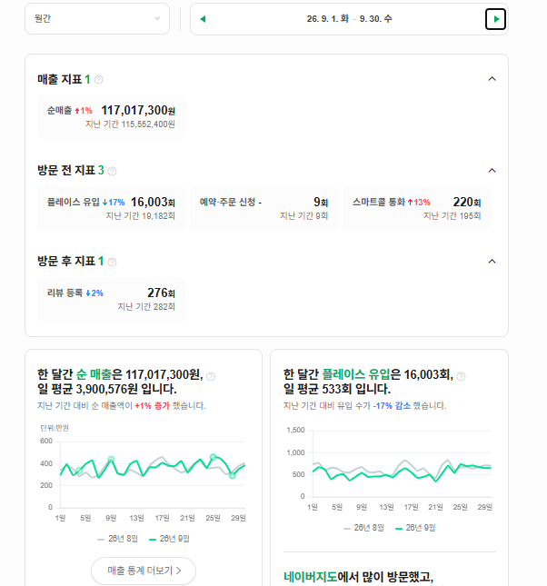Click the +1% 증가 text in sales summary
This screenshot has width=547, height=586.
click(152, 406)
